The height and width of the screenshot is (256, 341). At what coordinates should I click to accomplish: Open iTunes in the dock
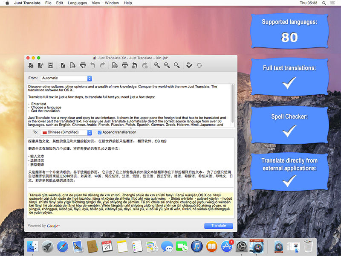[197, 247]
